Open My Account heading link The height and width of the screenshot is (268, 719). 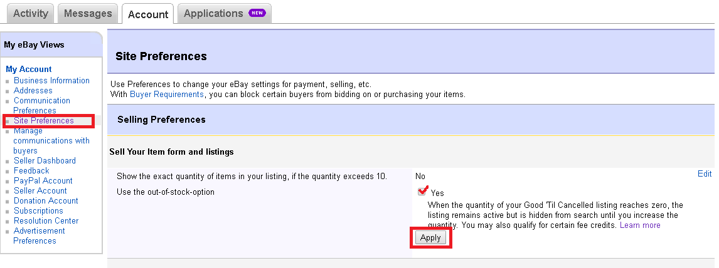[x=29, y=69]
